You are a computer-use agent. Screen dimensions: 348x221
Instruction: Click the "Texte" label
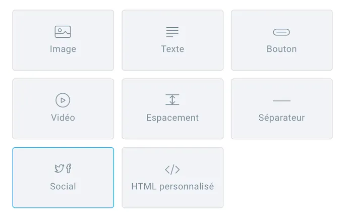[x=172, y=49]
